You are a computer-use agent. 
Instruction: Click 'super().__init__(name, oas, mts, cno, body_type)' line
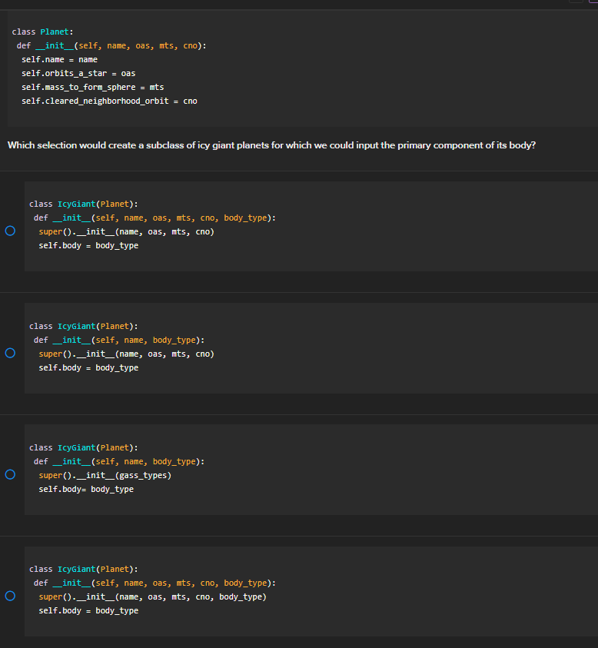pyautogui.click(x=152, y=597)
